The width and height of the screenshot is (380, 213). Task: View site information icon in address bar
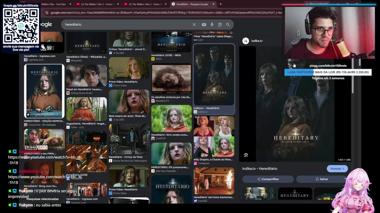pos(46,12)
